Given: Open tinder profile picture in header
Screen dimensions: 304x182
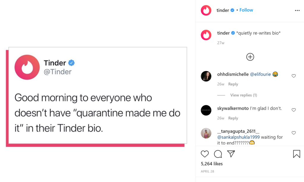Looking at the screenshot, I should (206, 10).
